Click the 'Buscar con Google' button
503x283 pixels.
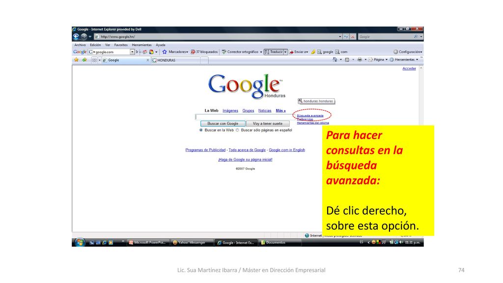pyautogui.click(x=223, y=123)
